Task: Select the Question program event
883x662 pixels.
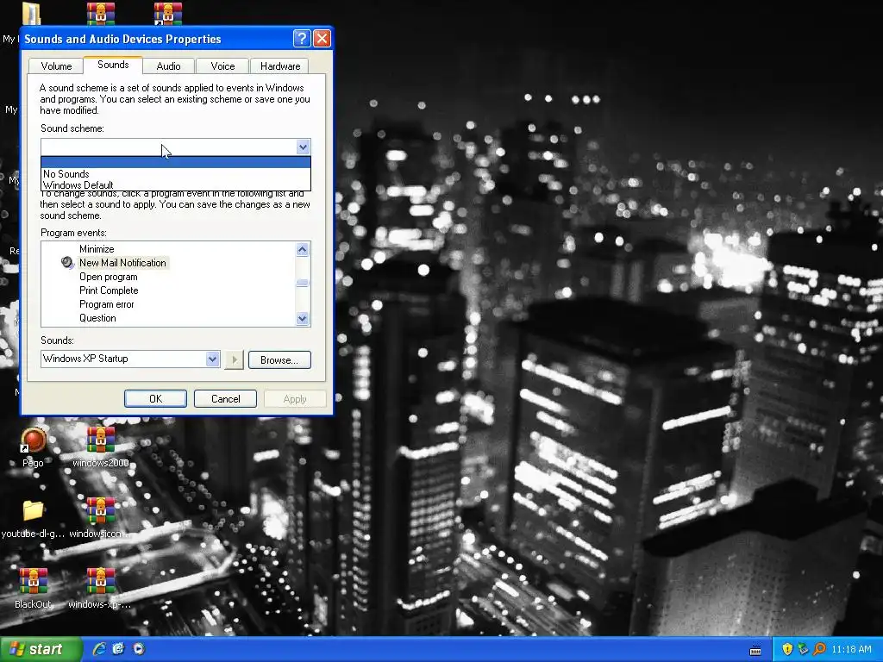Action: (97, 318)
